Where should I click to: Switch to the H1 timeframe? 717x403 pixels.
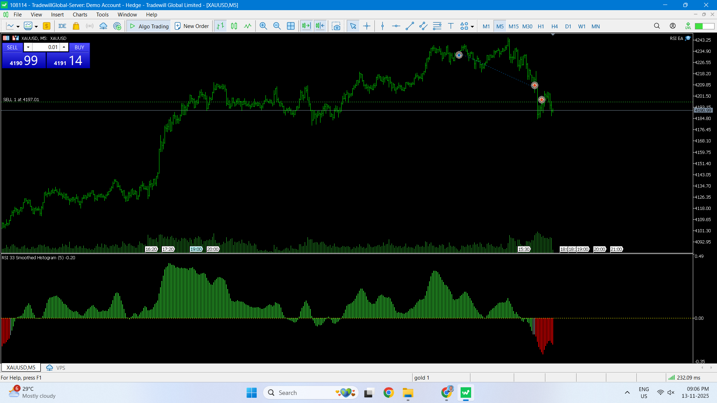coord(541,26)
